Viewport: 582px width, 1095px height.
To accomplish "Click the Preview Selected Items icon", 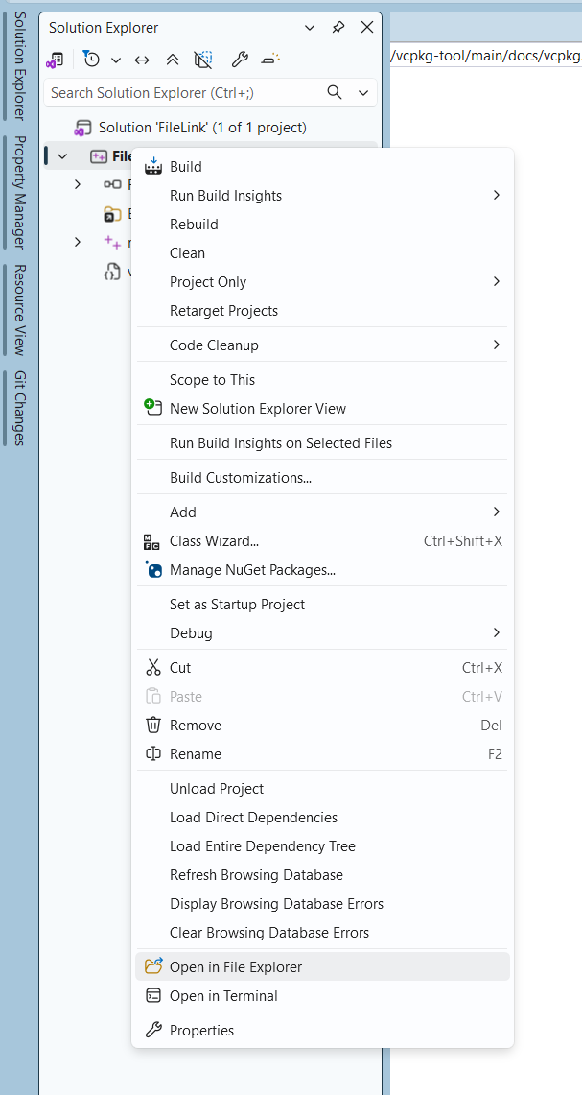I will [270, 60].
